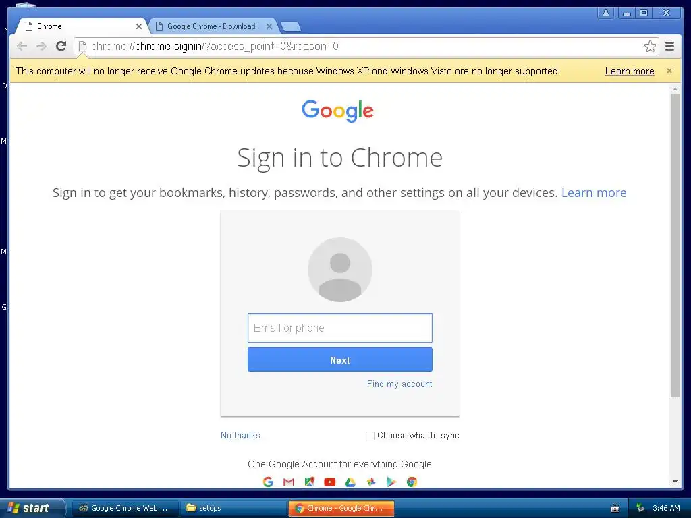Screen dimensions: 691x518
Task: Click the 3:46 AM clock
Action: click(x=666, y=508)
